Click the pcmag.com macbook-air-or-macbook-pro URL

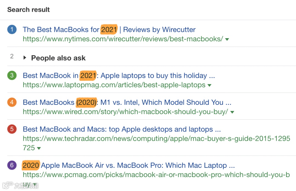[x=156, y=175]
